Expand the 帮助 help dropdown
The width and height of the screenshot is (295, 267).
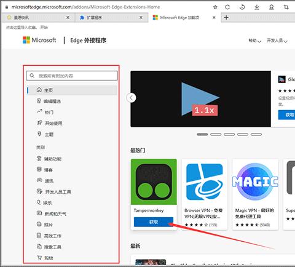tap(254, 41)
